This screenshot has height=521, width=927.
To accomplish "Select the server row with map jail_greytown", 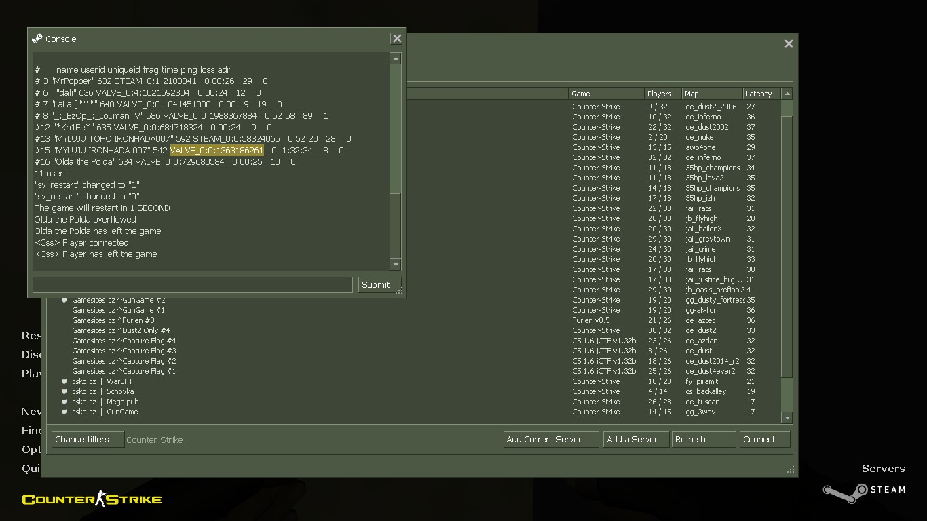I will tap(594, 239).
